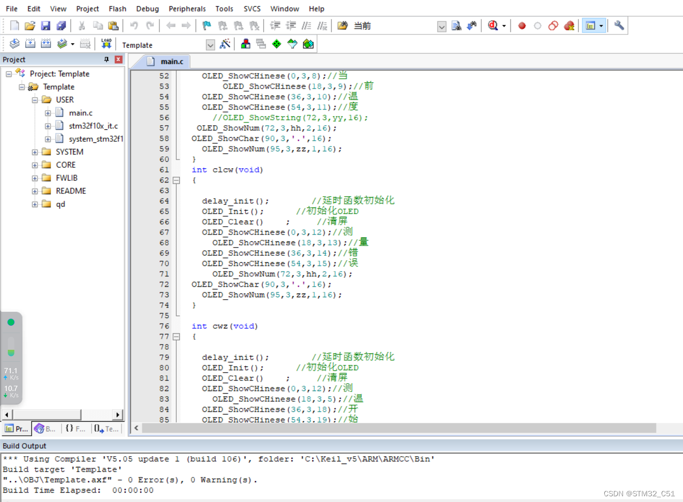Image resolution: width=683 pixels, height=502 pixels.
Task: Translate the current file icon
Action: tap(15, 44)
